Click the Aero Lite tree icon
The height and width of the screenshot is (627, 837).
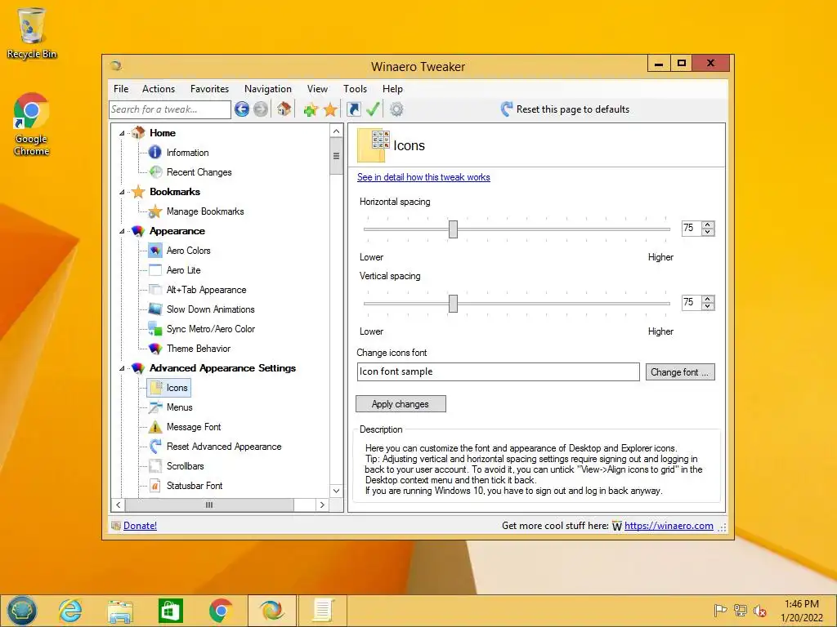155,269
